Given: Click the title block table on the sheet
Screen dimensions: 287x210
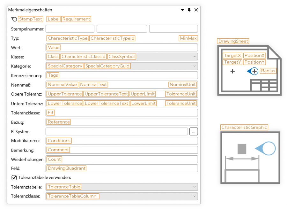Looking at the screenshot, I should (x=264, y=85).
